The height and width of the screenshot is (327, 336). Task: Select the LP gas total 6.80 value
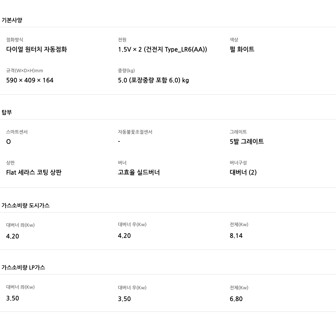click(x=236, y=299)
